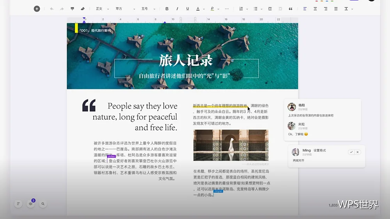Apply the highlight color marker
The height and width of the screenshot is (219, 390).
tap(212, 9)
